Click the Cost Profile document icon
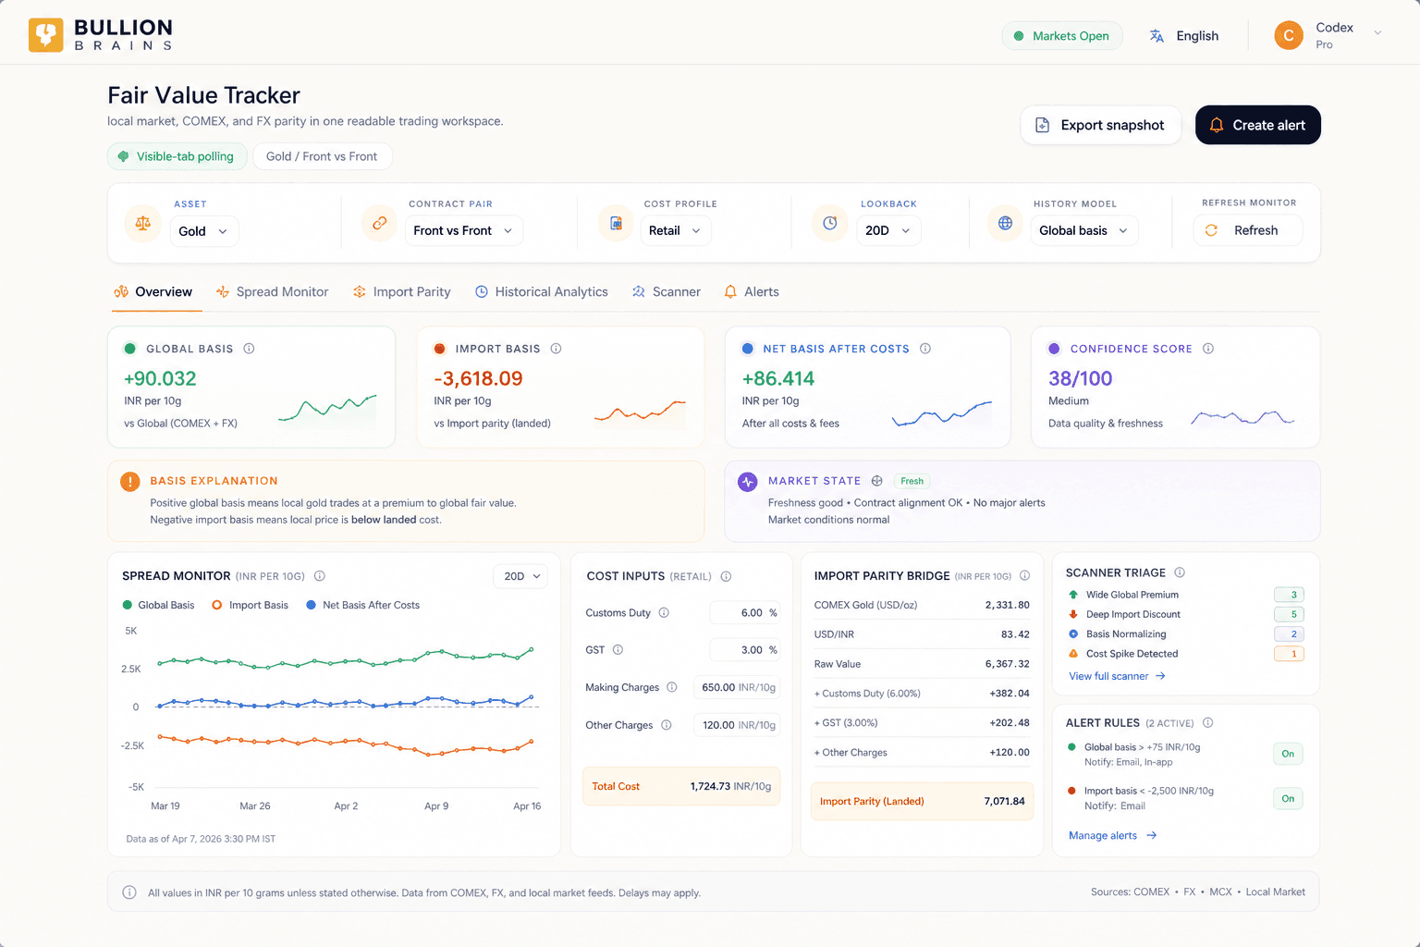The width and height of the screenshot is (1420, 947). (x=616, y=223)
